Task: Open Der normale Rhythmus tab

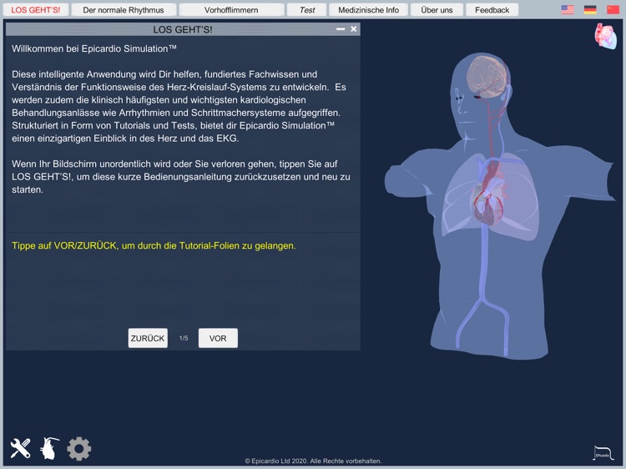Action: 124,10
